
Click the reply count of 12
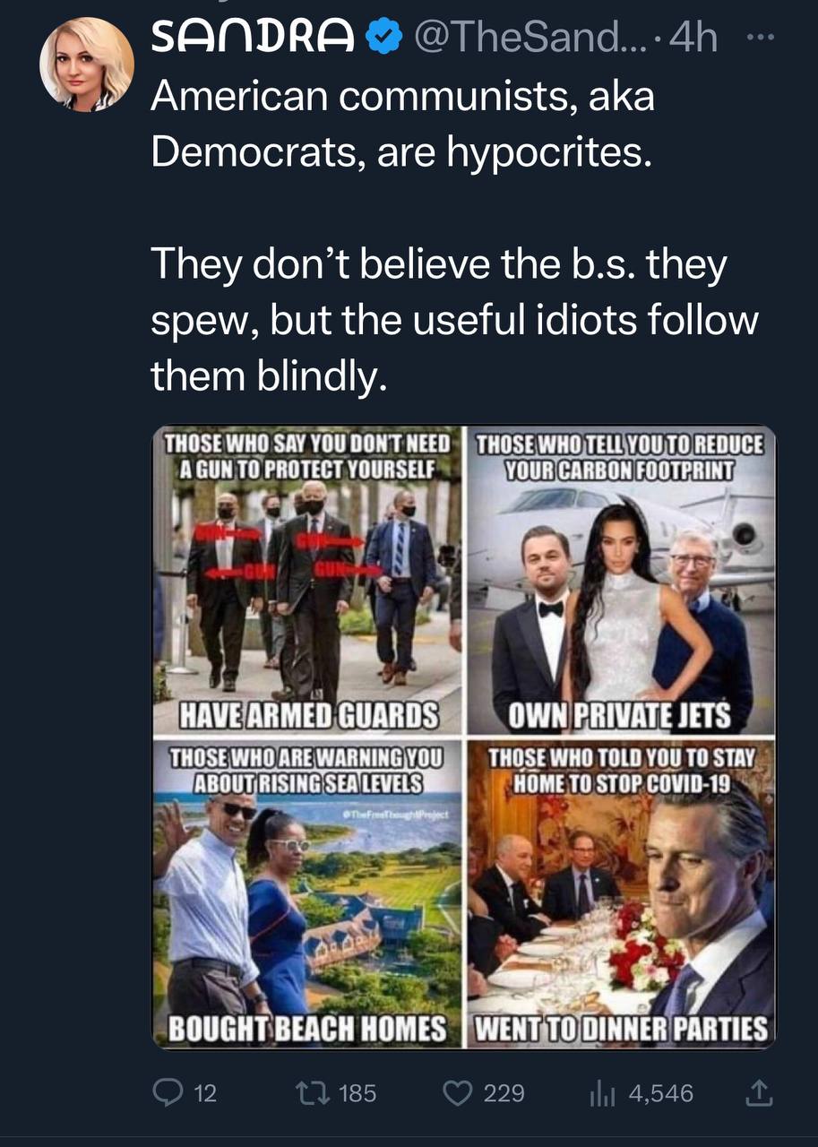[x=205, y=1093]
